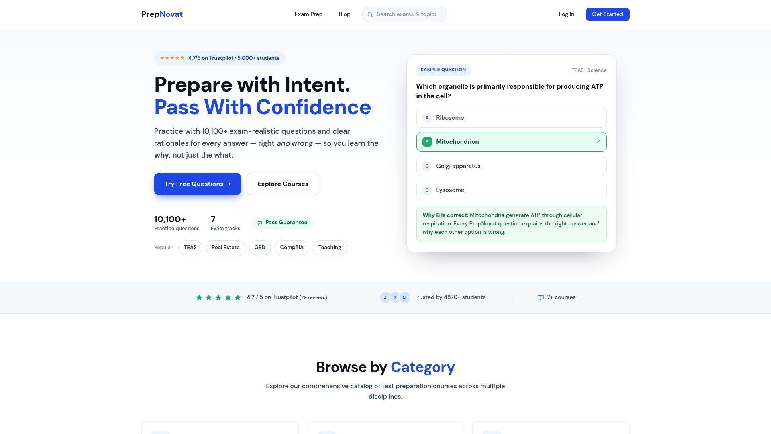
Task: Select the CompTIA popular tag
Action: [292, 248]
